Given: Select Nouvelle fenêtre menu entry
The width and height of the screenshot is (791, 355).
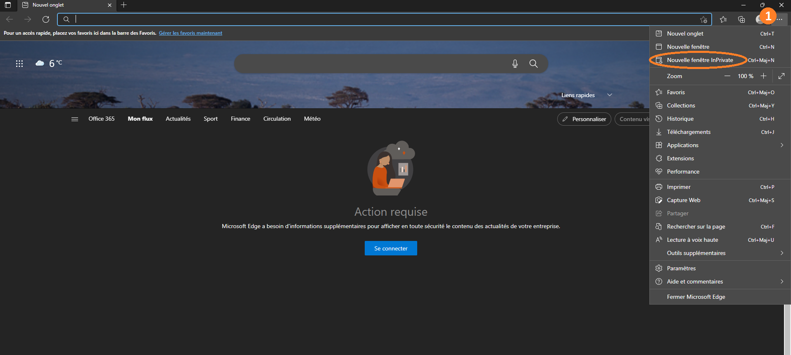Looking at the screenshot, I should pos(720,47).
